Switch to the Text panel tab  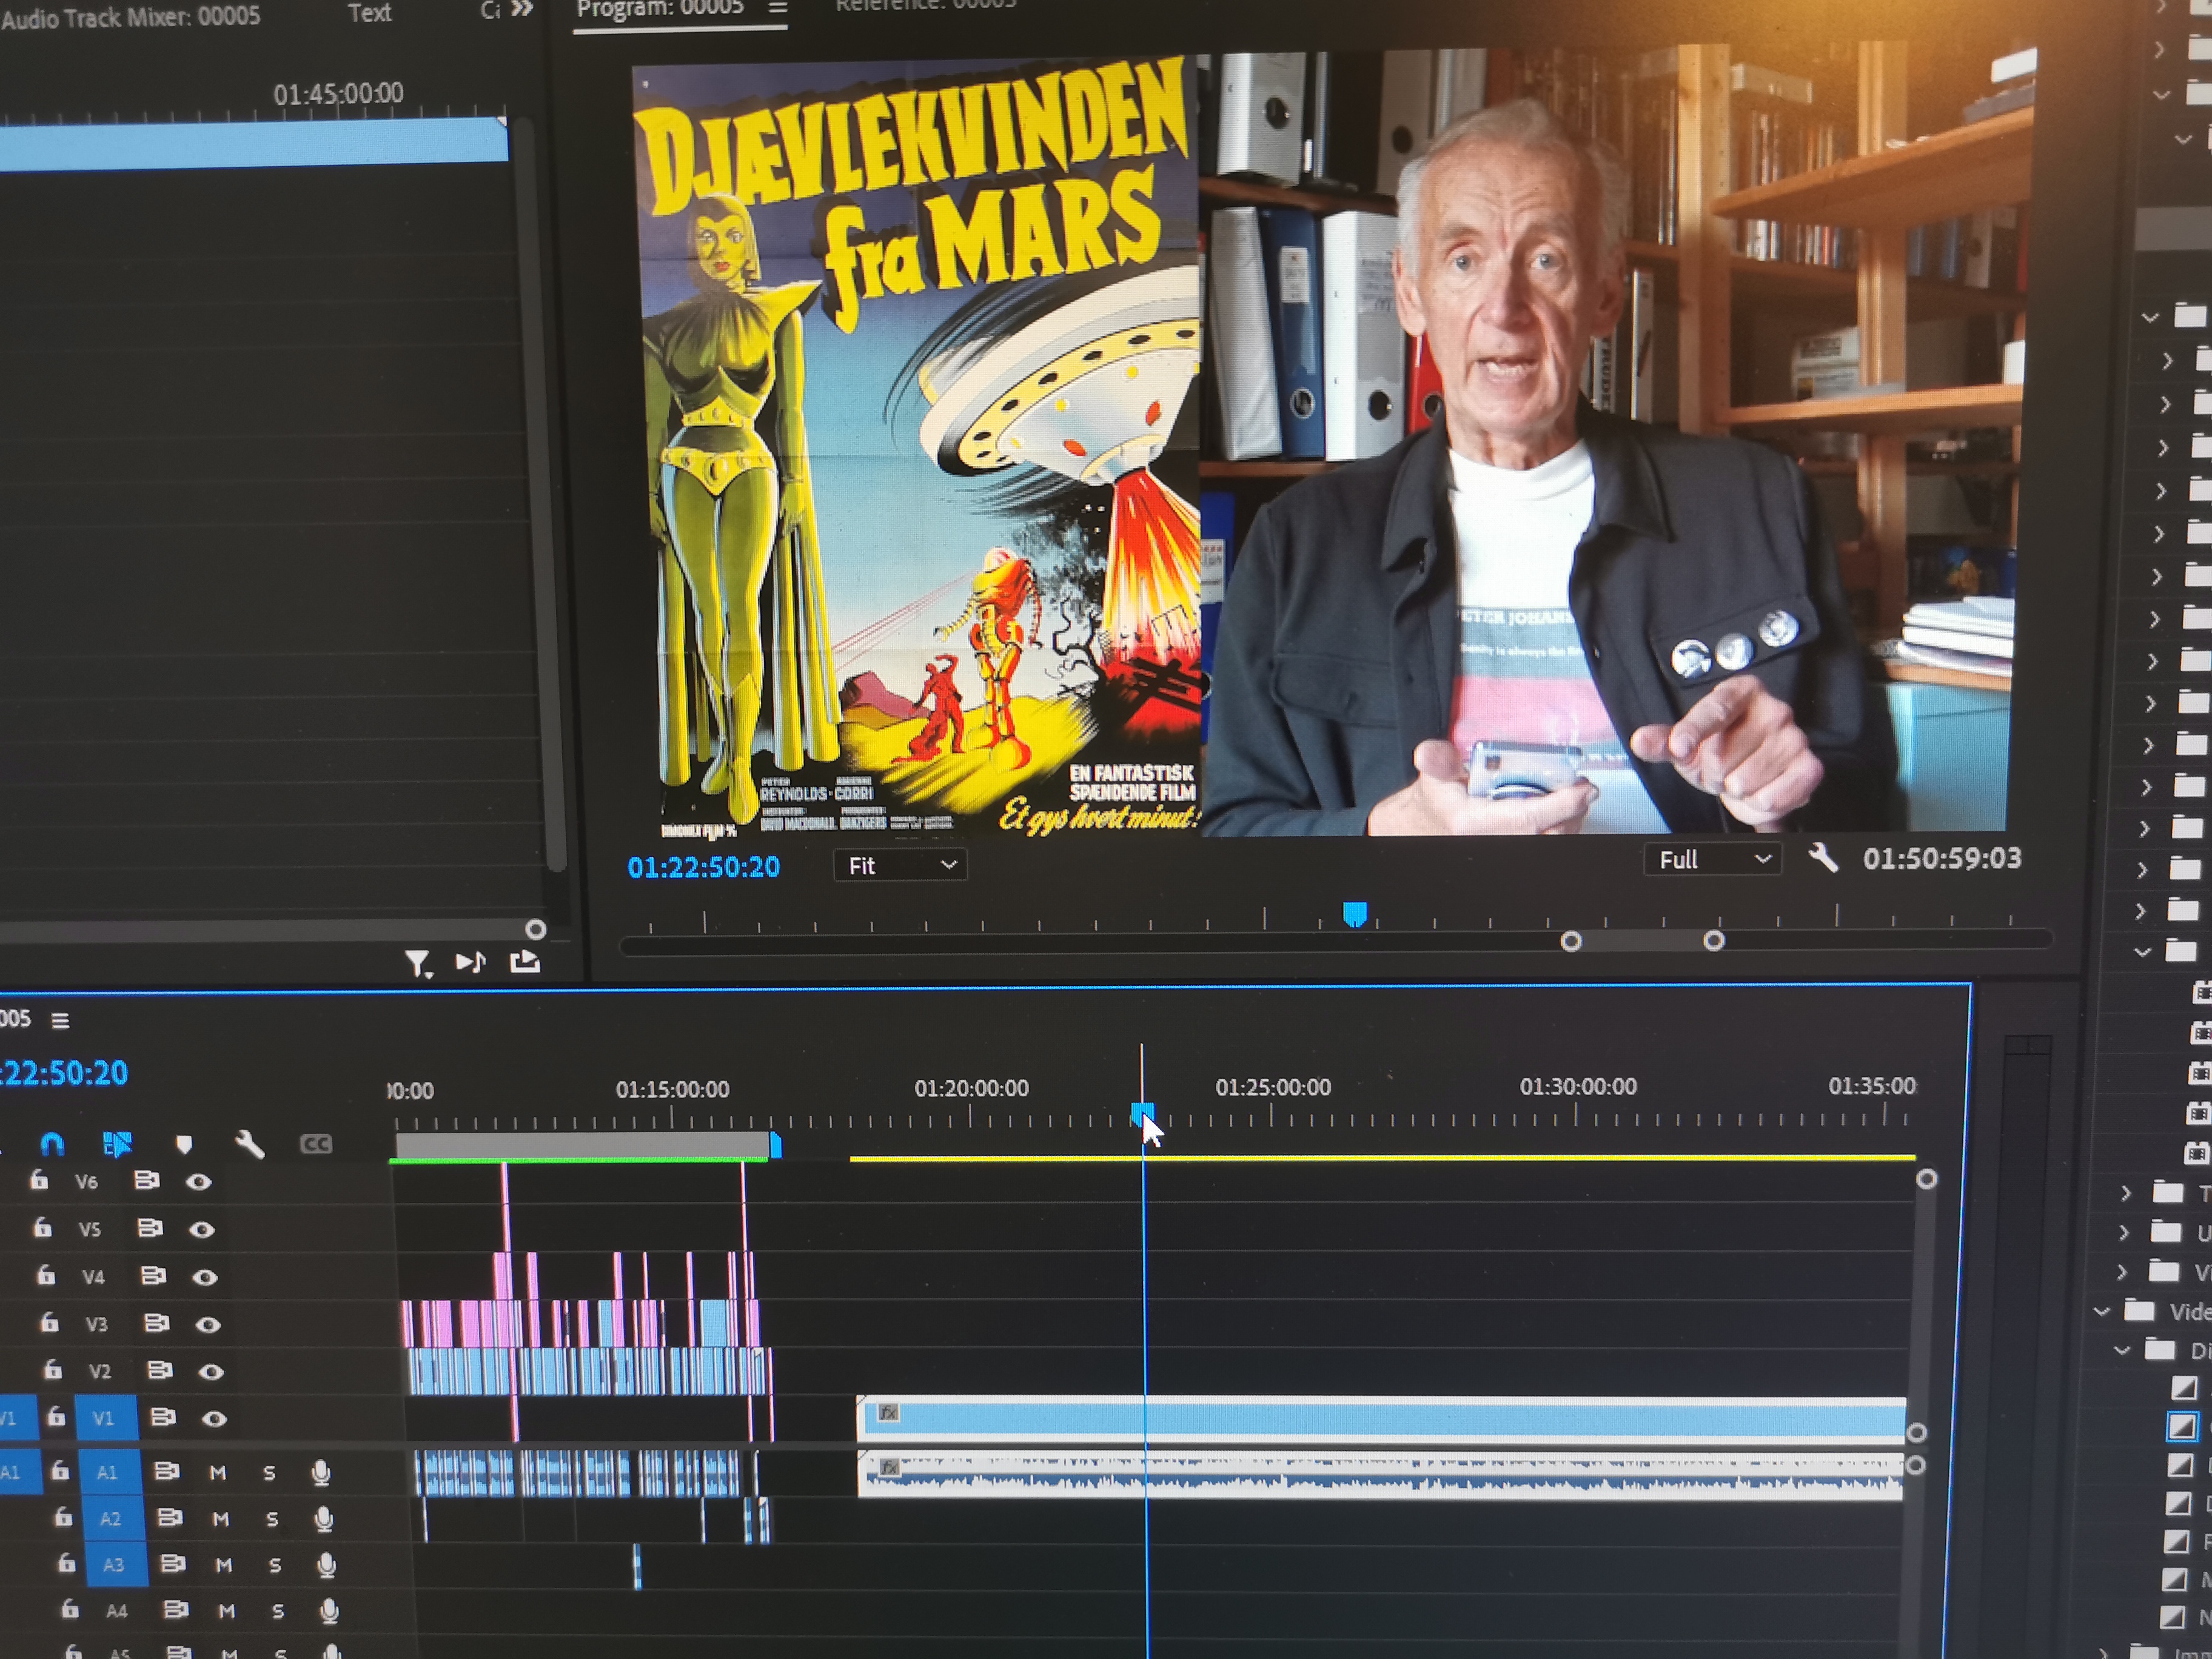tap(369, 13)
